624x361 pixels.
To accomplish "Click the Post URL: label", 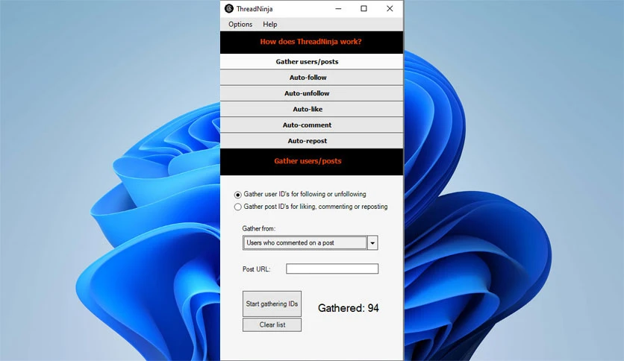I will coord(256,269).
